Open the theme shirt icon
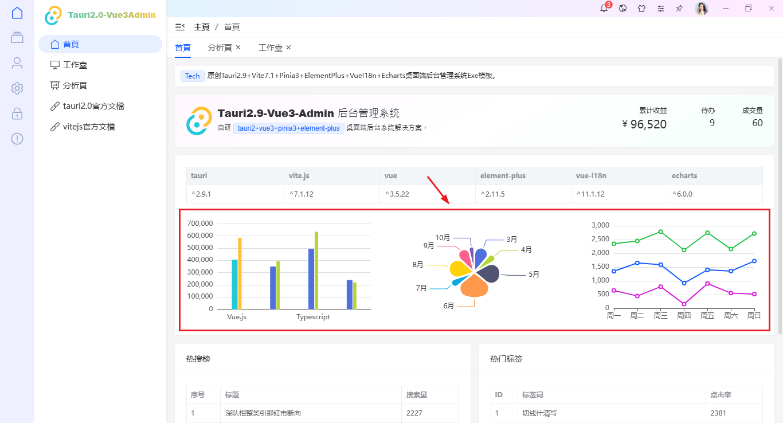 point(642,8)
